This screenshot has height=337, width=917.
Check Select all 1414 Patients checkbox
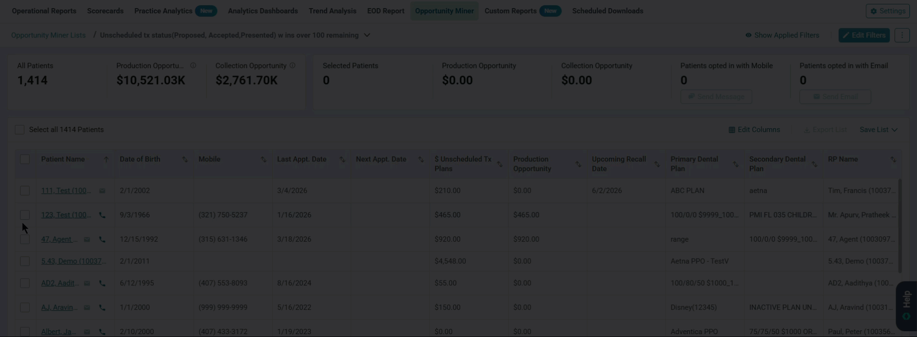pyautogui.click(x=20, y=130)
